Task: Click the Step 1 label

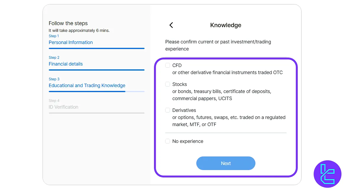Action: click(54, 36)
